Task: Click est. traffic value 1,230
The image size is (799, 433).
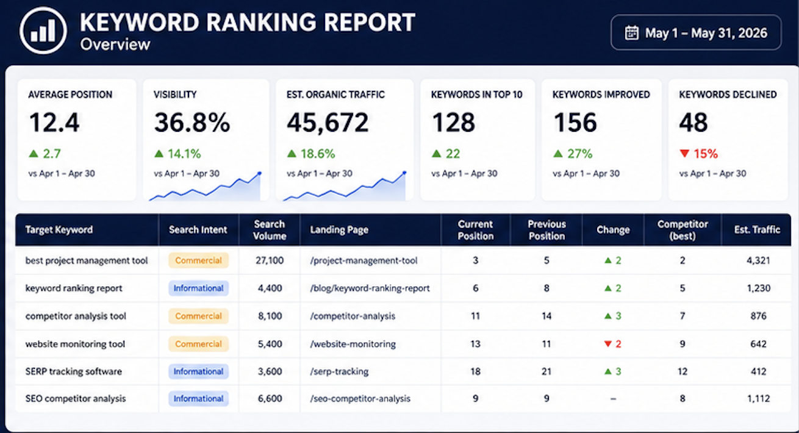Action: click(758, 288)
